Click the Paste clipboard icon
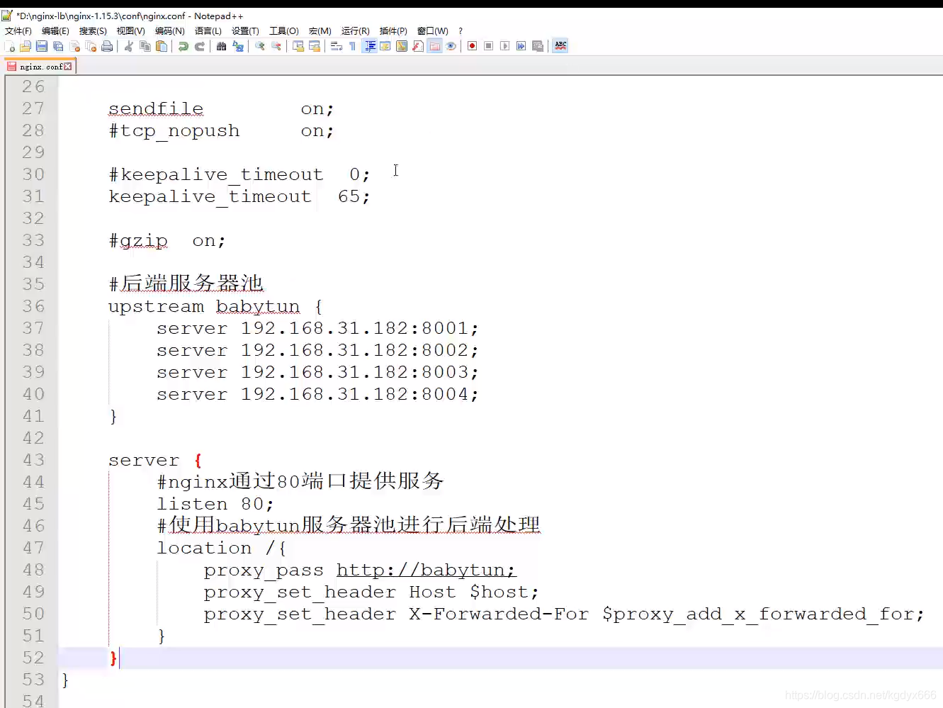The width and height of the screenshot is (943, 708). click(162, 46)
